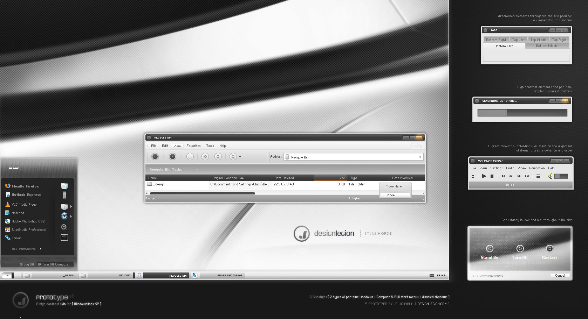The height and width of the screenshot is (319, 588).
Task: Launch Trillian from start menu
Action: click(13, 238)
